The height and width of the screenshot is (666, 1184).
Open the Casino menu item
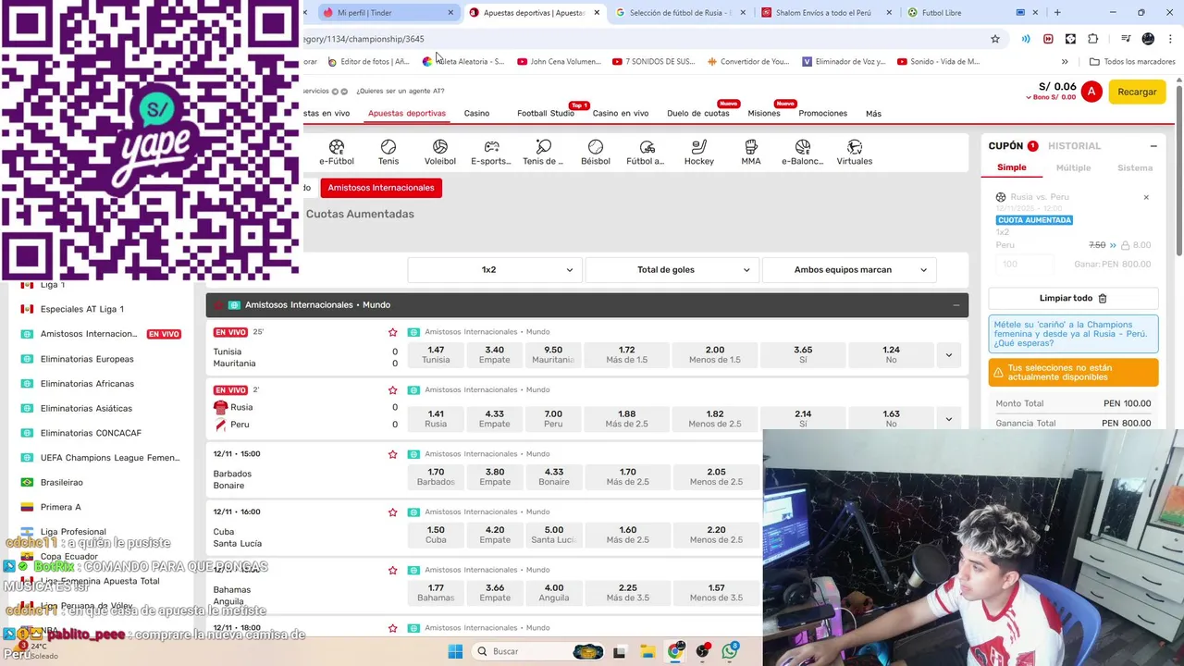tap(476, 113)
